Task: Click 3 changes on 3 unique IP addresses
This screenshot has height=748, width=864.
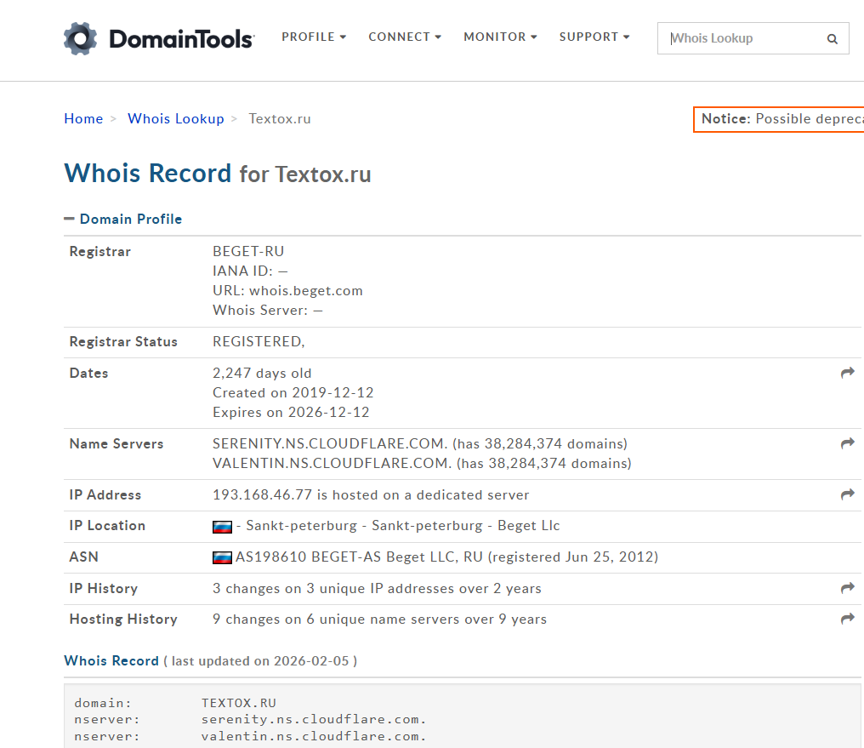Action: [x=377, y=589]
